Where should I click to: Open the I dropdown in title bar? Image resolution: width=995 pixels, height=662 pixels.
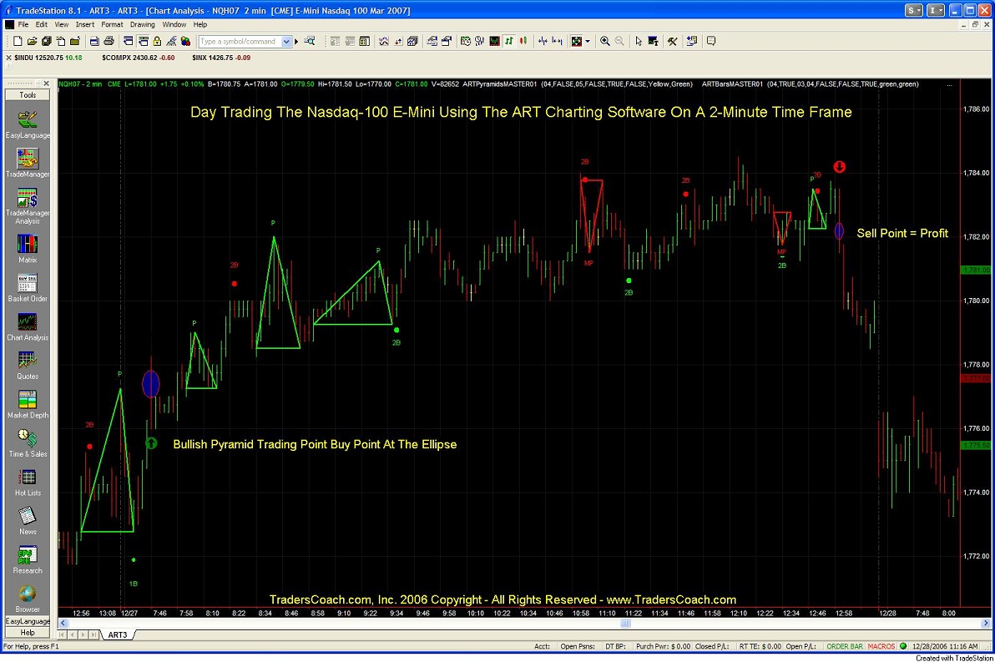[936, 10]
